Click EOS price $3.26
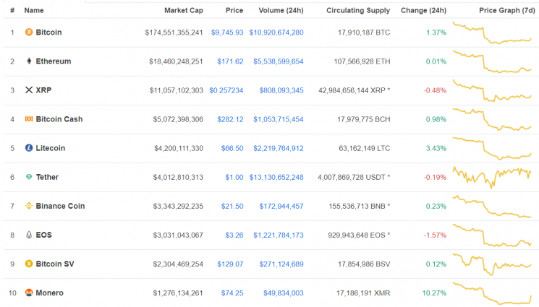This screenshot has width=539, height=307. (x=234, y=235)
